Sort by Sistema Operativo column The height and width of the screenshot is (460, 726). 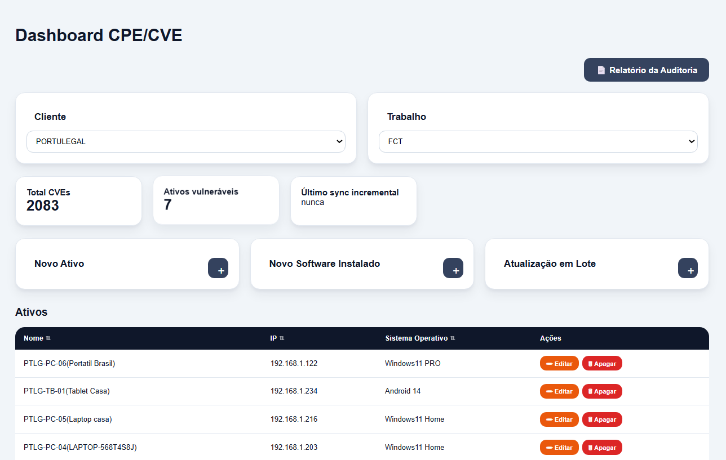coord(420,338)
